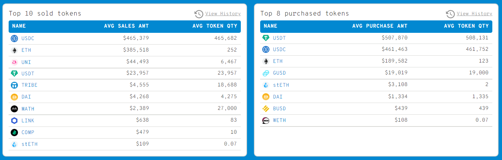Select the 508,131 token quantity
502x160 pixels.
(477, 38)
